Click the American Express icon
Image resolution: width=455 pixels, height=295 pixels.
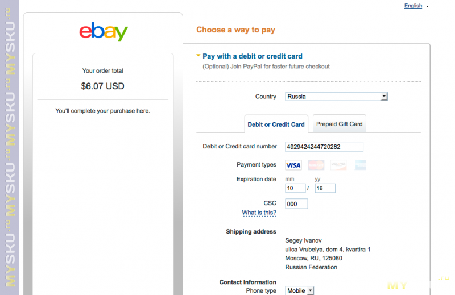click(x=361, y=165)
